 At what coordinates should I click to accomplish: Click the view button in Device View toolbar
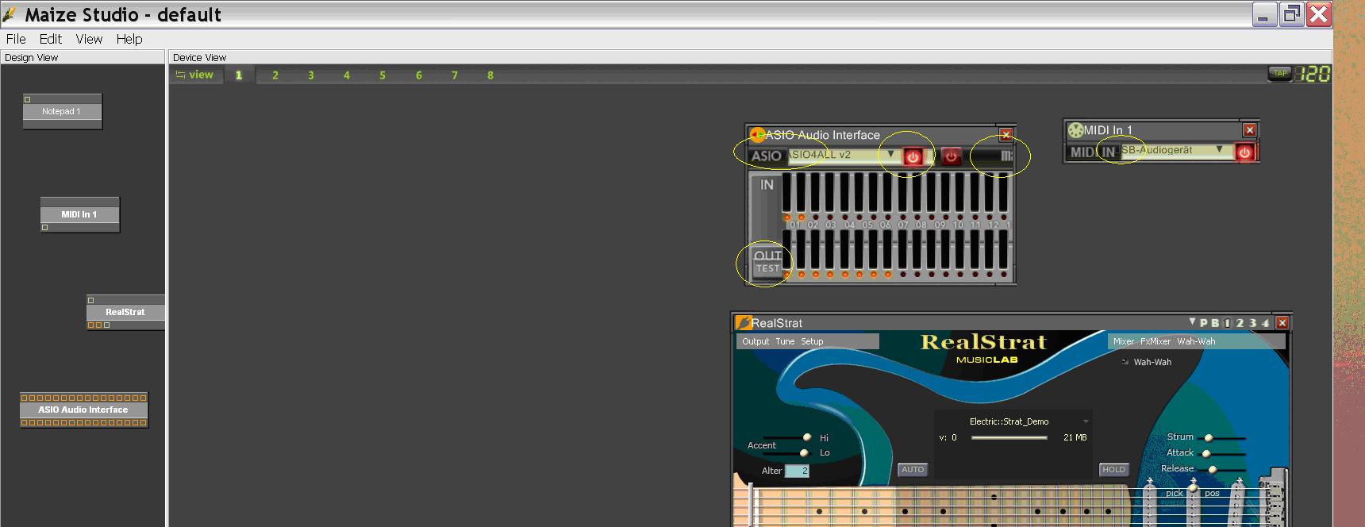(194, 75)
